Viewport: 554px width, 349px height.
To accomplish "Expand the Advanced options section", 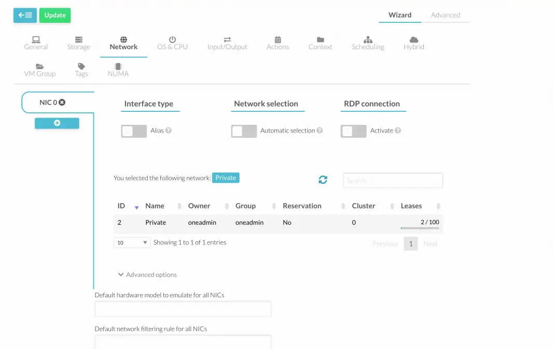I will [147, 274].
